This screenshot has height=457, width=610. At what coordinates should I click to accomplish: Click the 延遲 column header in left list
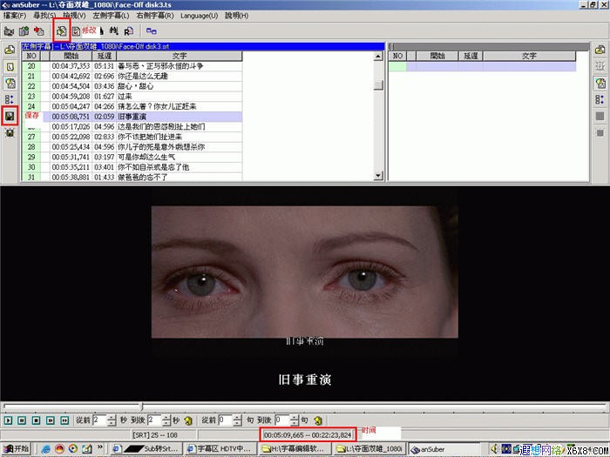(x=105, y=56)
